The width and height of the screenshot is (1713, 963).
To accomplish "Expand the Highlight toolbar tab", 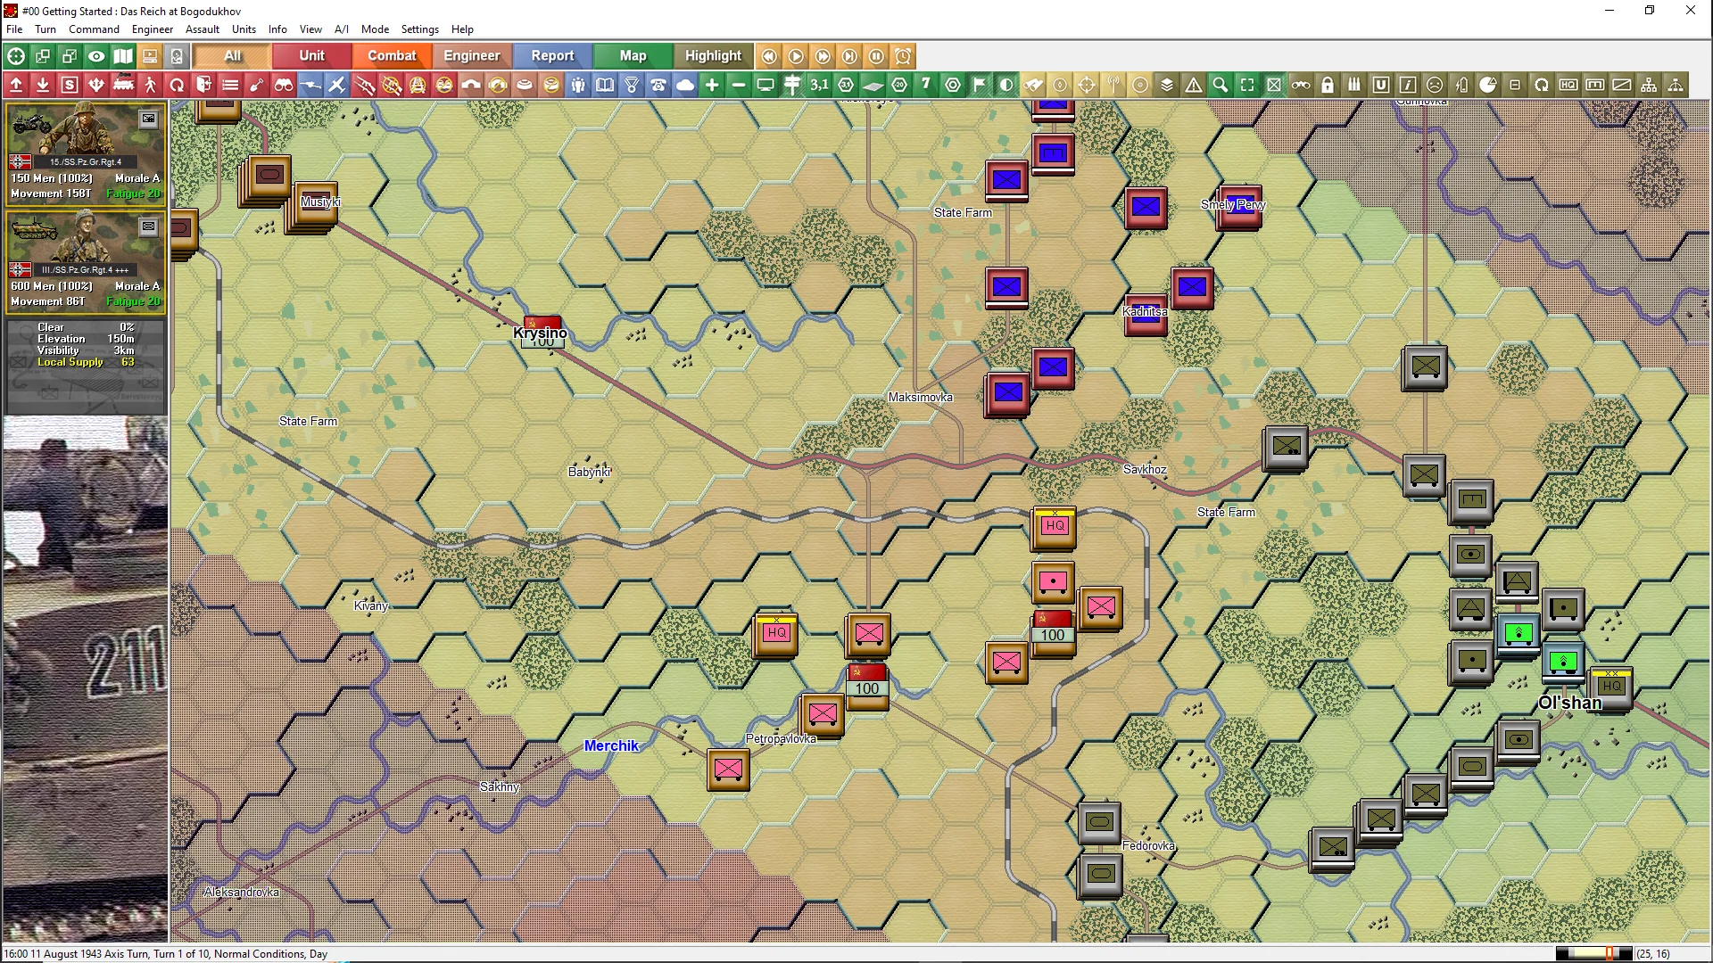I will click(713, 55).
